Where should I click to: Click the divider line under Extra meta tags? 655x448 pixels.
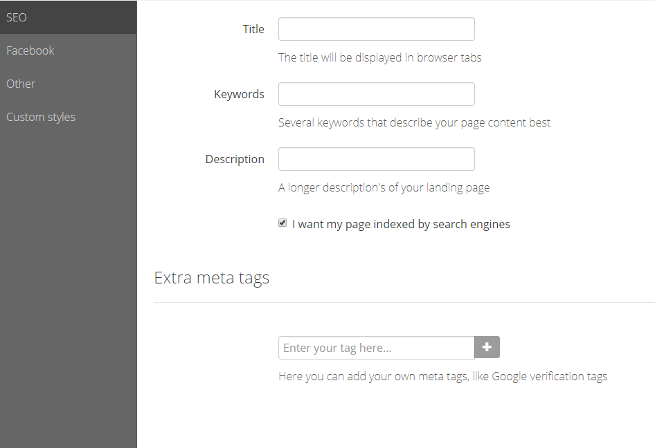(404, 302)
